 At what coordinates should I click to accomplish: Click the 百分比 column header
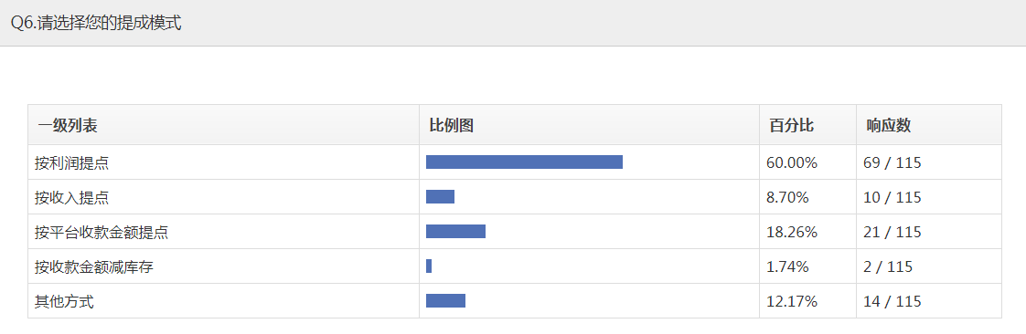pyautogui.click(x=792, y=126)
